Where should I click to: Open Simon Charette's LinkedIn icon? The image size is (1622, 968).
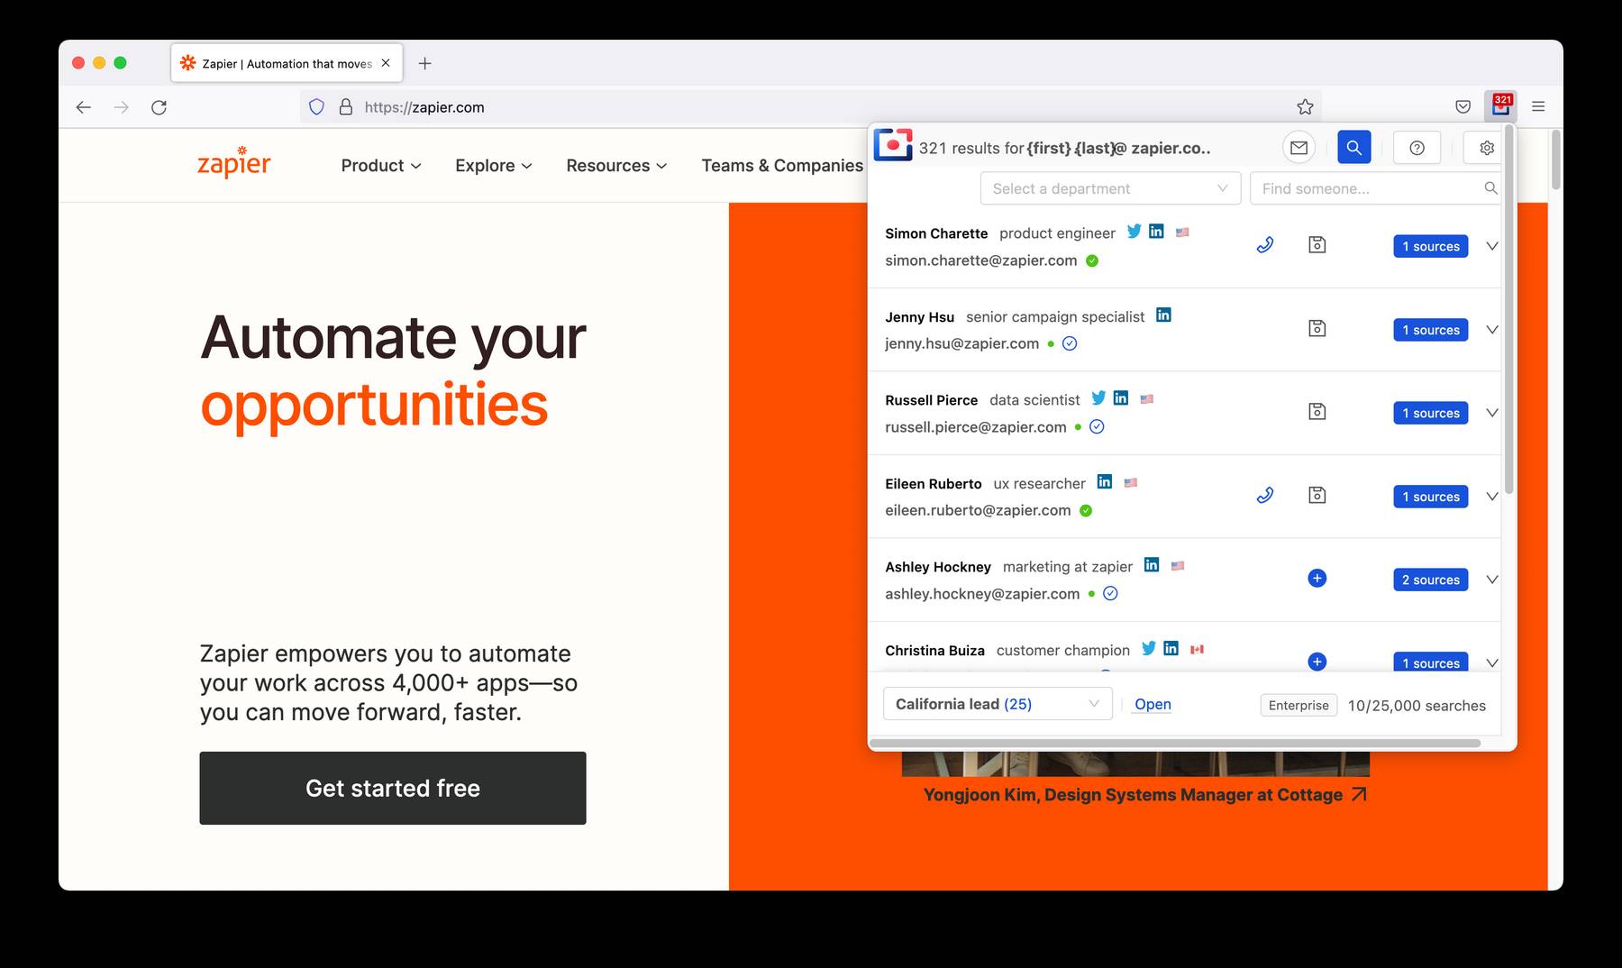coord(1156,232)
